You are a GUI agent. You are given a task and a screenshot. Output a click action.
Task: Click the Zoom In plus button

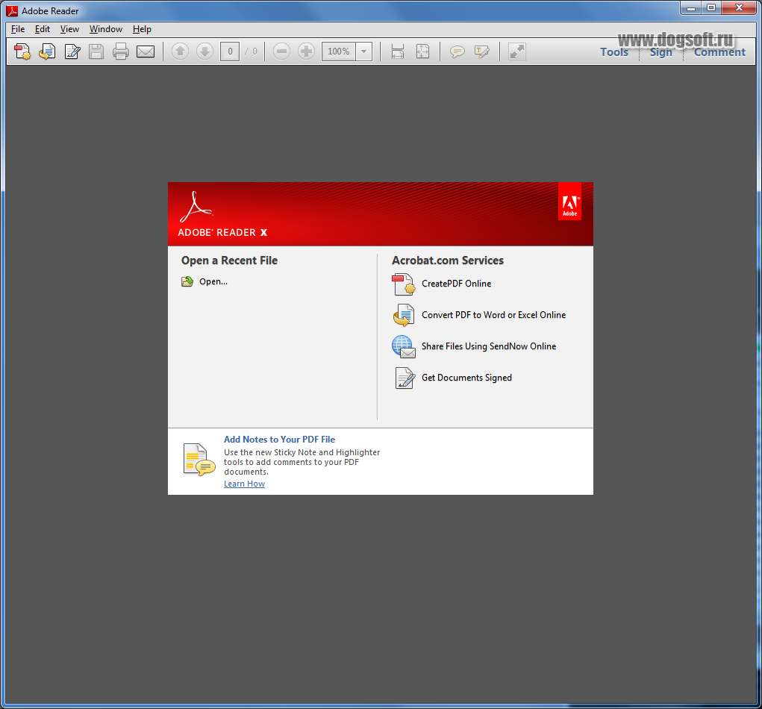[x=306, y=51]
